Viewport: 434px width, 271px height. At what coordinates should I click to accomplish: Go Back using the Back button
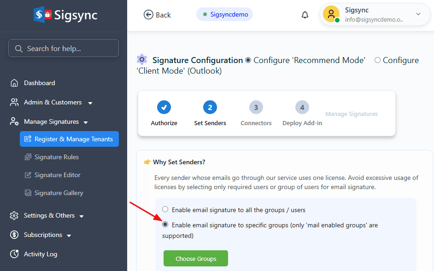(157, 15)
